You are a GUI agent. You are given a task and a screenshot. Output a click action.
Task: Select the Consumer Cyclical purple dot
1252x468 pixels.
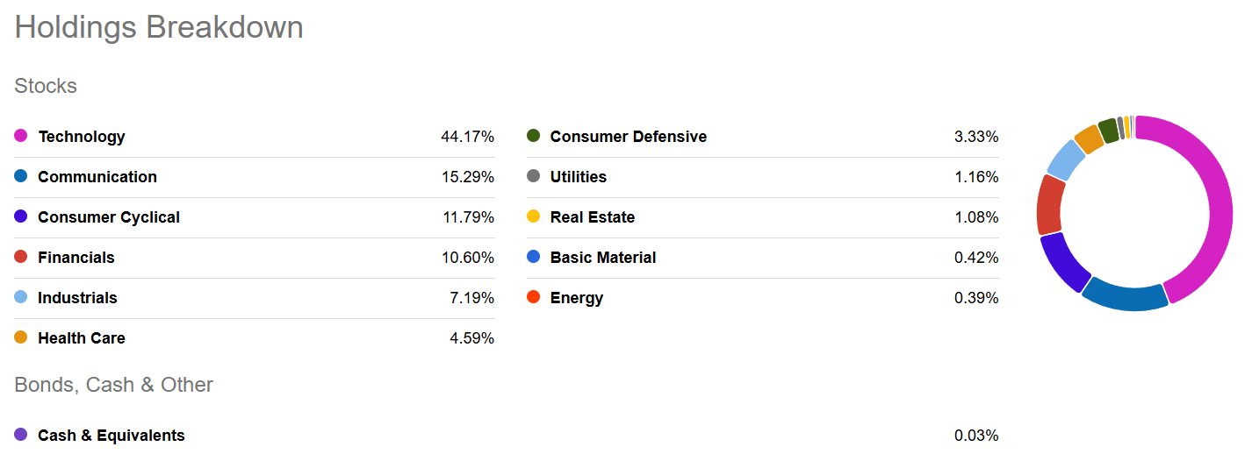click(x=21, y=216)
